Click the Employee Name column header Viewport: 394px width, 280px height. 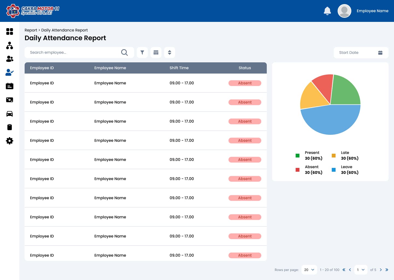[110, 68]
